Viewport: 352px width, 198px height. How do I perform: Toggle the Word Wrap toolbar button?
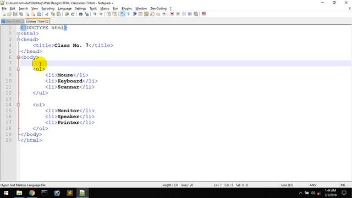pyautogui.click(x=123, y=14)
